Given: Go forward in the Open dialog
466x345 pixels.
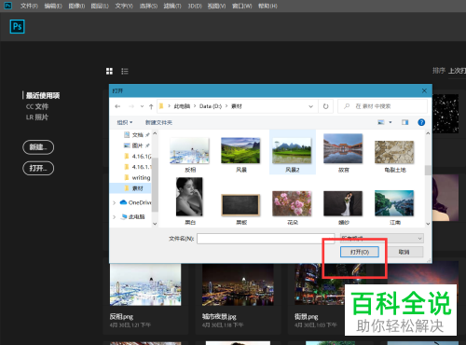Looking at the screenshot, I should coord(131,106).
